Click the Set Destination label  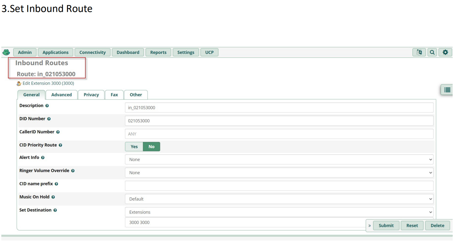click(x=35, y=210)
